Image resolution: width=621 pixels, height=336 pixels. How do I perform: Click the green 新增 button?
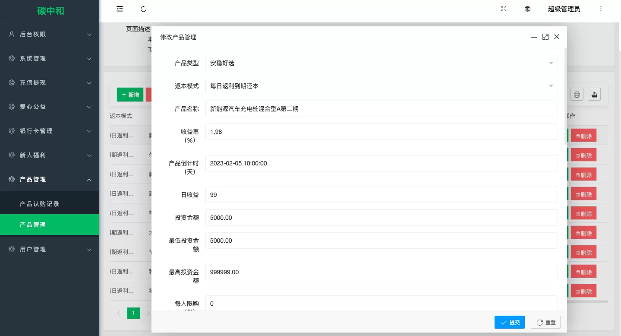tap(130, 95)
